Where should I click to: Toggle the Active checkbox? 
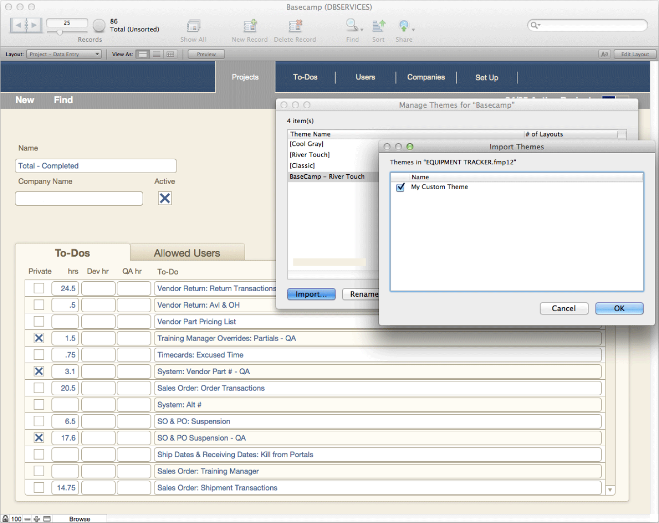[165, 198]
